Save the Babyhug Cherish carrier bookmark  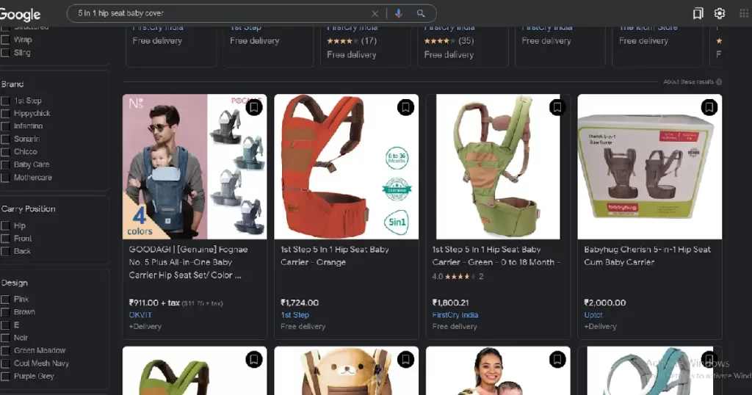click(x=709, y=107)
